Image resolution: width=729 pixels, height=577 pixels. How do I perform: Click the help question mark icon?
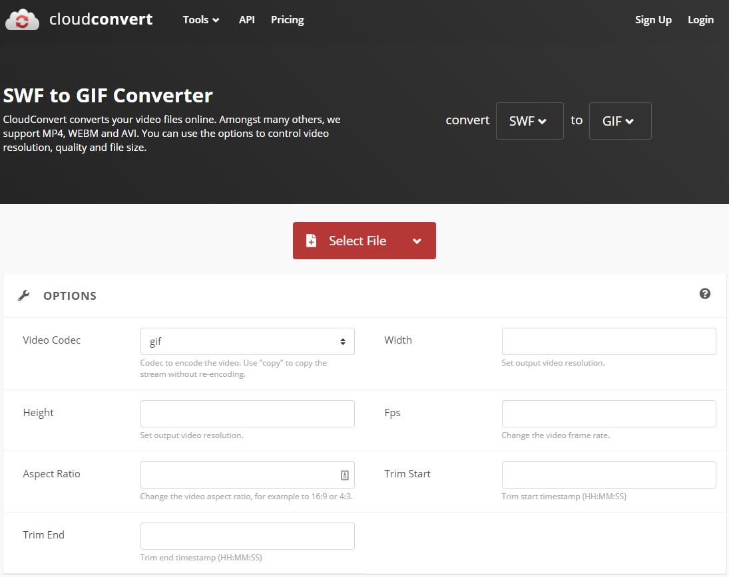704,294
